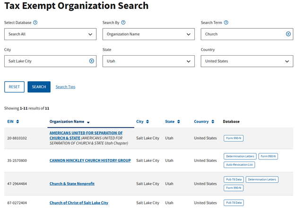Click the RESET button

click(14, 87)
